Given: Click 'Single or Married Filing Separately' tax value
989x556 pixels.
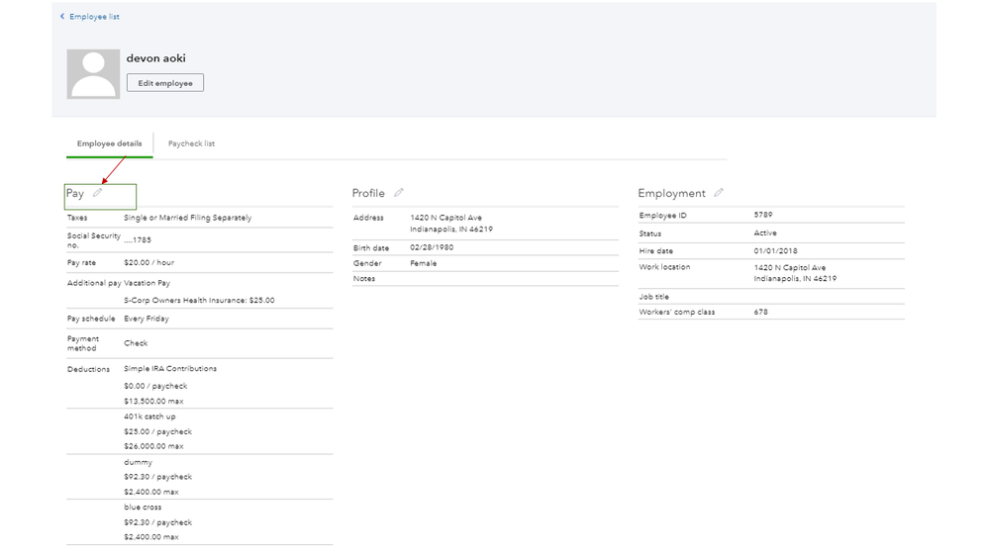Looking at the screenshot, I should 187,218.
